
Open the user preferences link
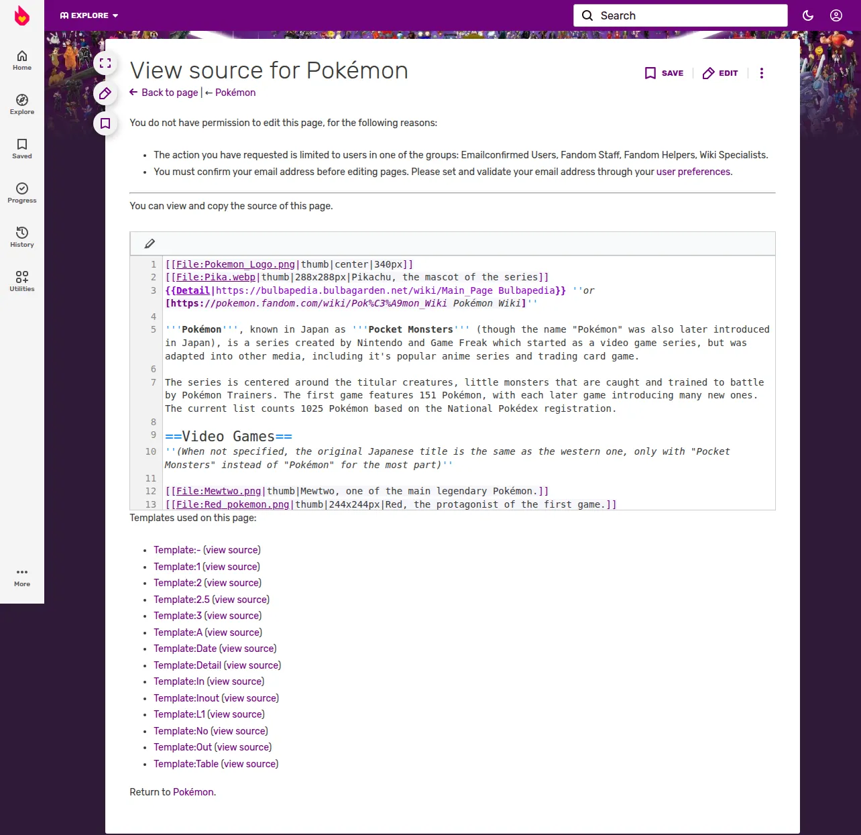pos(693,172)
